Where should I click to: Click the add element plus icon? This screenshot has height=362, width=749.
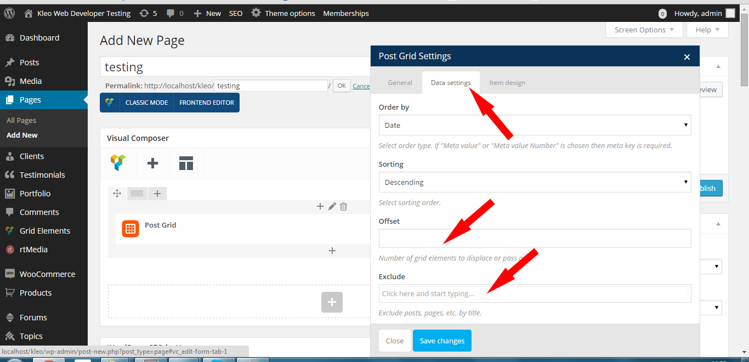[x=153, y=163]
